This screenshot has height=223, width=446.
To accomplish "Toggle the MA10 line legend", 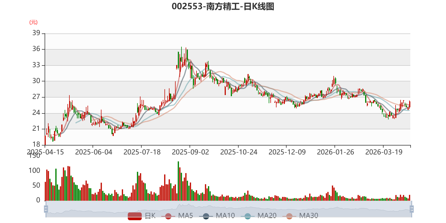I will point(217,216).
